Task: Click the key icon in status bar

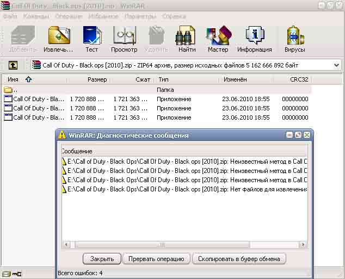Action: [17, 274]
